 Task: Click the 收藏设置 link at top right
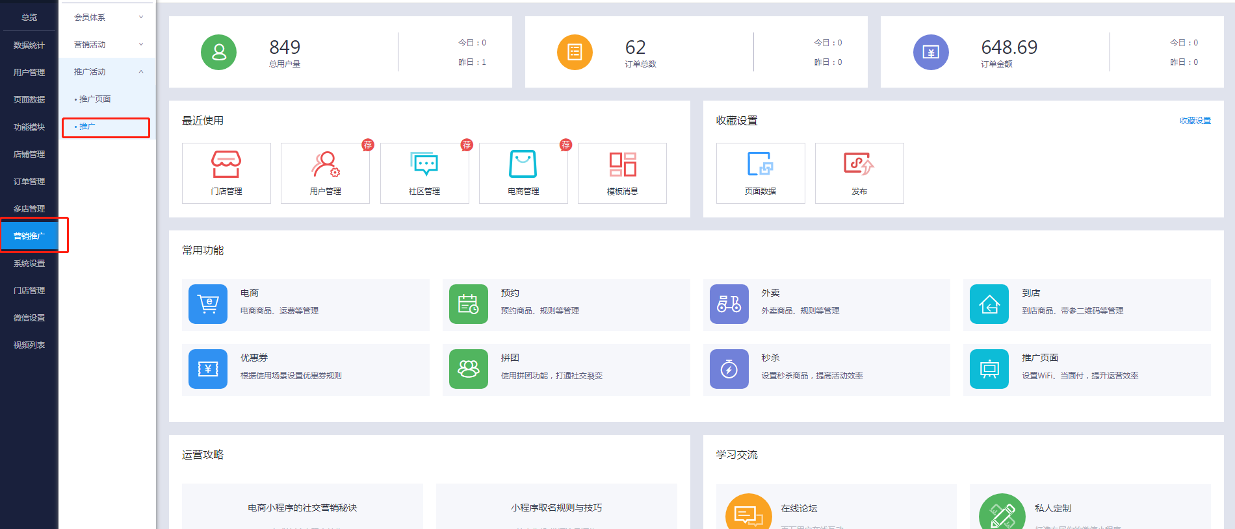(1195, 121)
